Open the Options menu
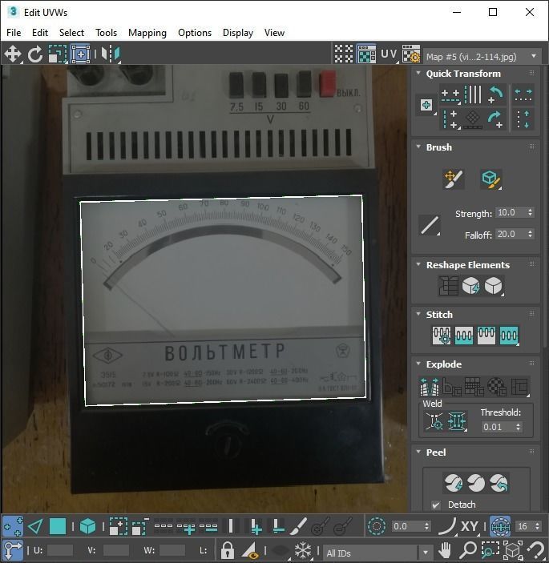The image size is (549, 563). pyautogui.click(x=195, y=33)
